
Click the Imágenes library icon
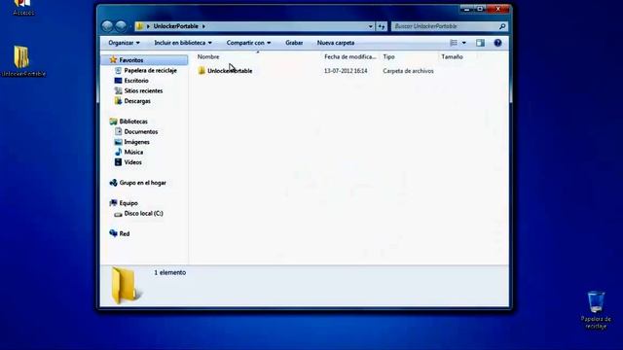118,142
